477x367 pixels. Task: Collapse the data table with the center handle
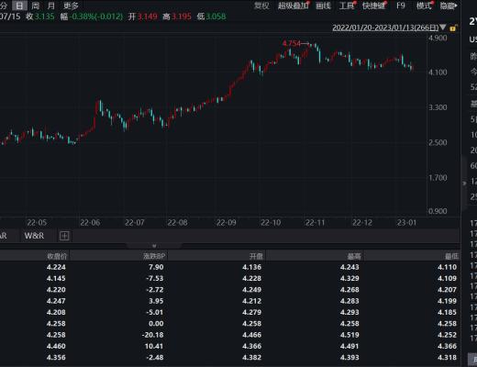click(x=154, y=246)
